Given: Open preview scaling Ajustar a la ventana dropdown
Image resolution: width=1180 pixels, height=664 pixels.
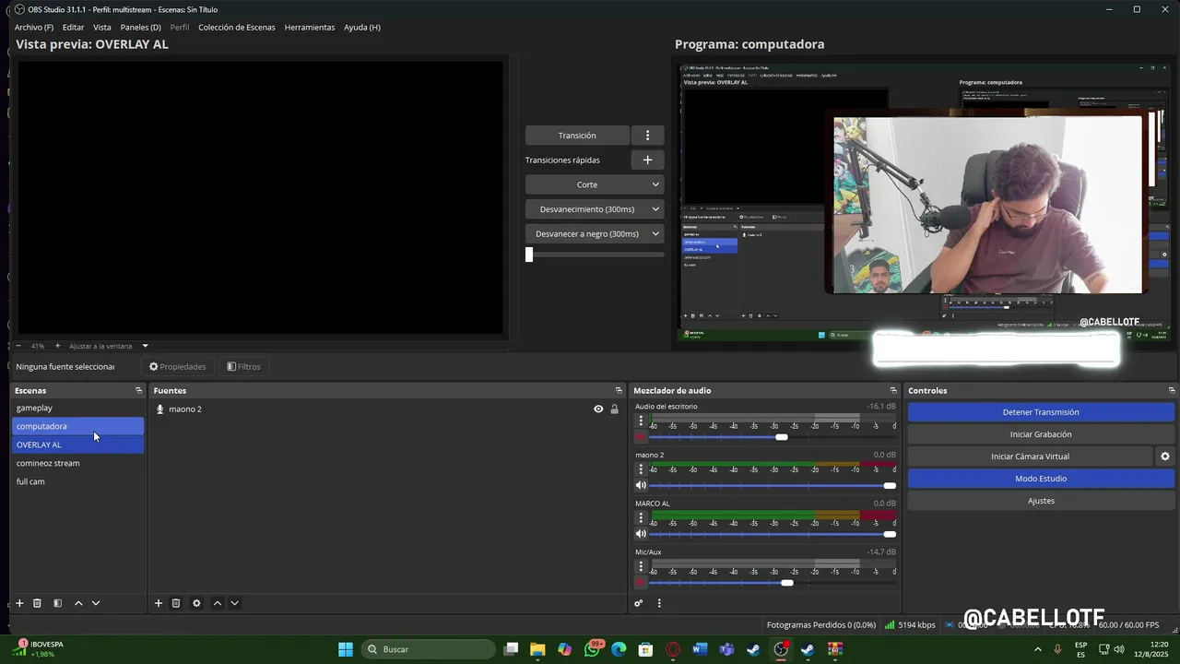Looking at the screenshot, I should pos(109,346).
